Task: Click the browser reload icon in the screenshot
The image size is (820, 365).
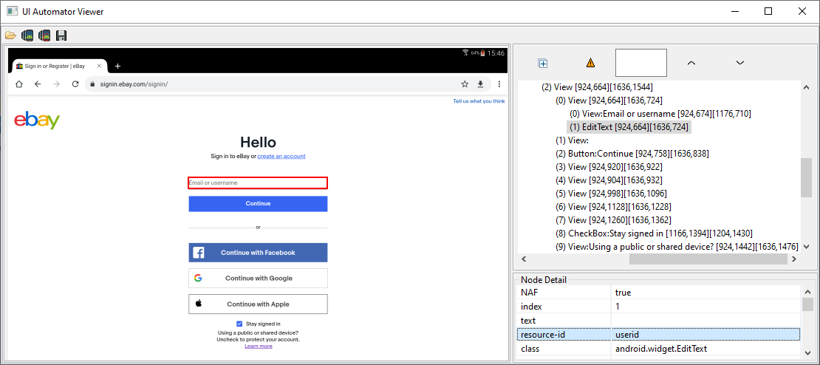Action: (75, 84)
